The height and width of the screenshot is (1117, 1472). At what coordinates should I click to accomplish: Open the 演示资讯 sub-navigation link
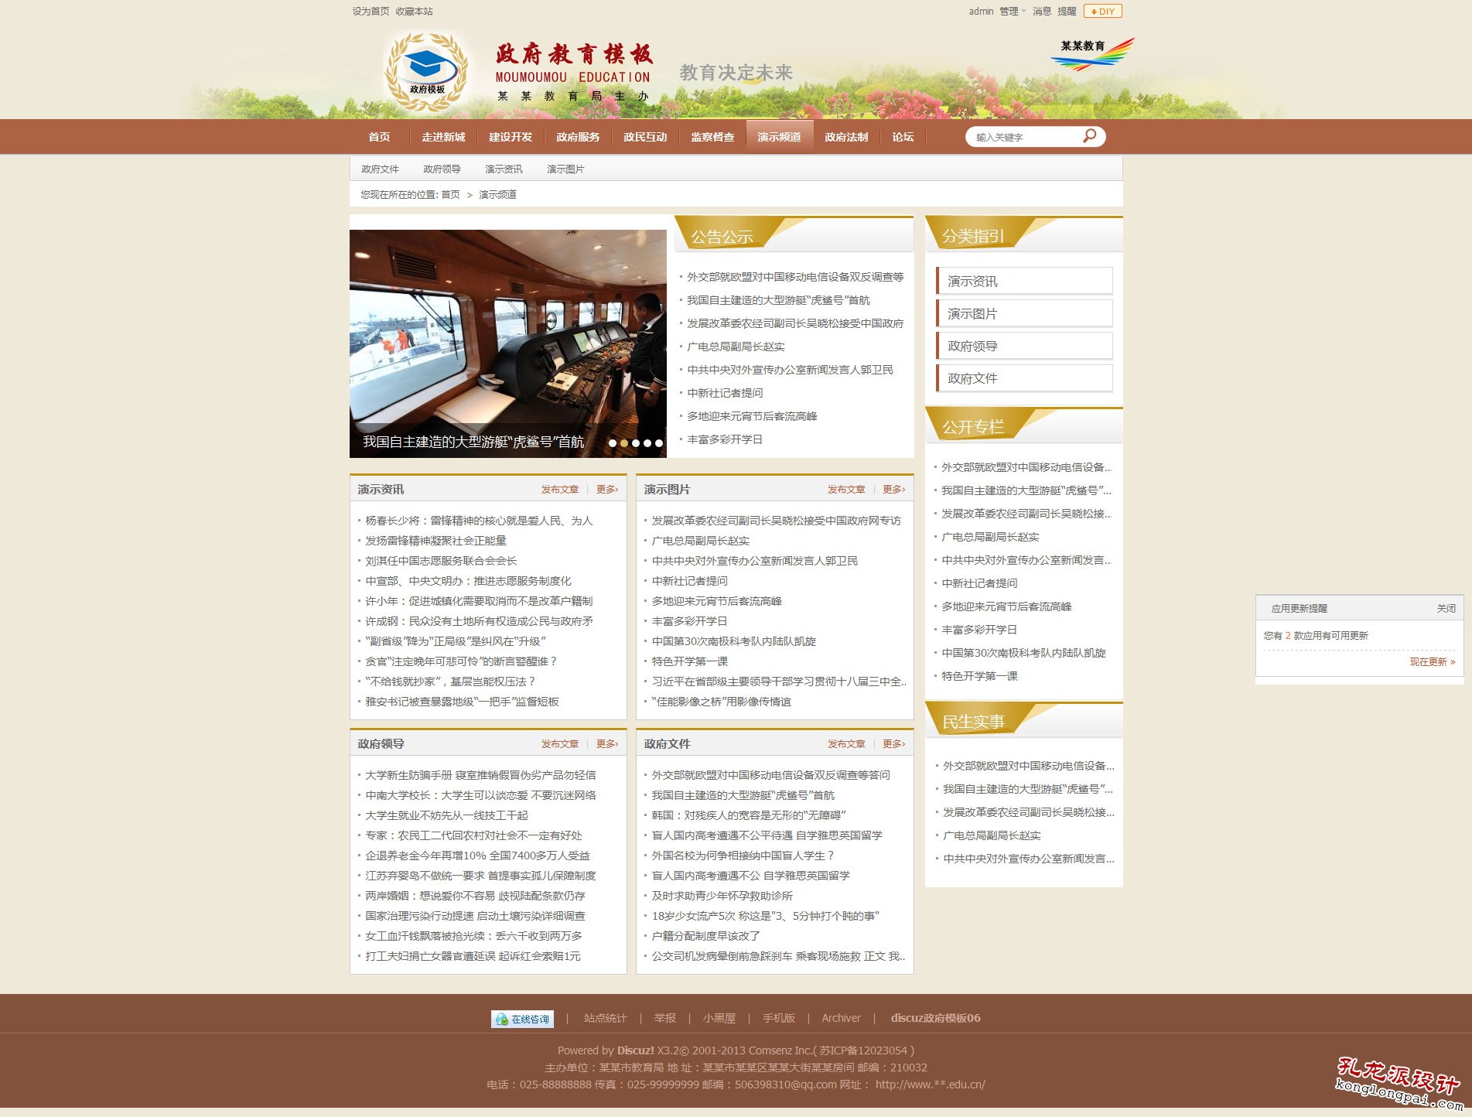click(x=504, y=169)
